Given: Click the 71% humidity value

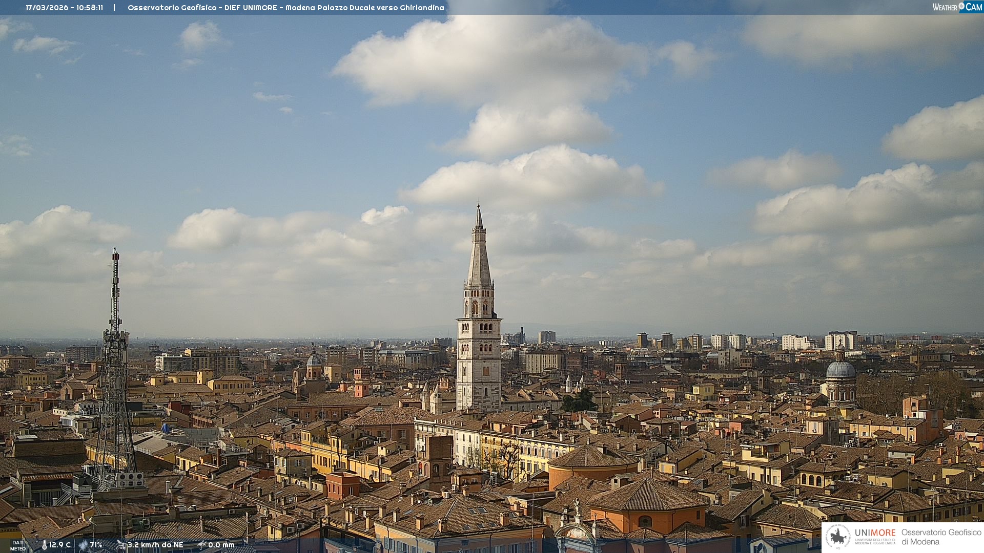Looking at the screenshot, I should tap(96, 545).
